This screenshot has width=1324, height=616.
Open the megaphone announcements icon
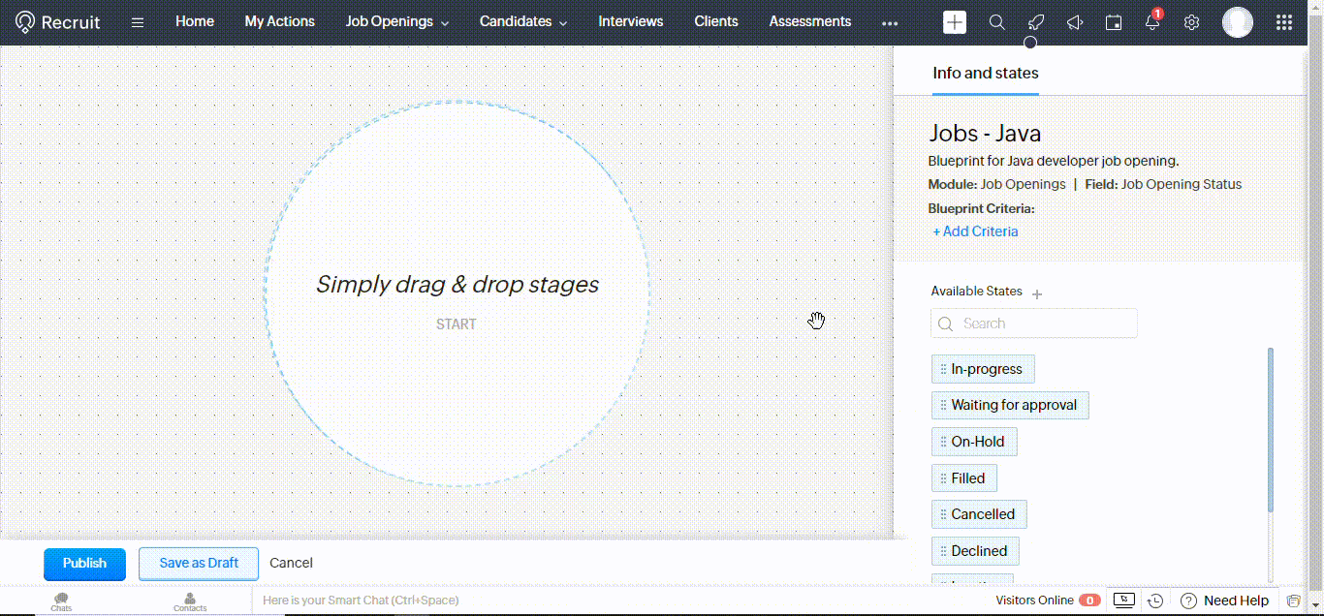[x=1074, y=22]
